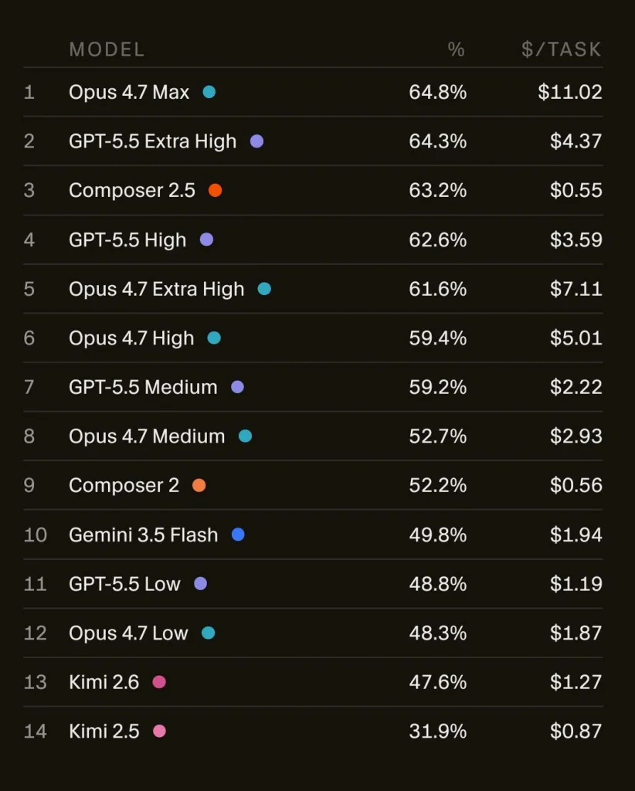Sort by the % column header
This screenshot has height=791, width=635.
click(x=456, y=49)
